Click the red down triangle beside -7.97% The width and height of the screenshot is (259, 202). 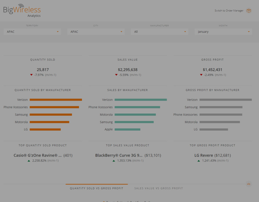(x=31, y=75)
